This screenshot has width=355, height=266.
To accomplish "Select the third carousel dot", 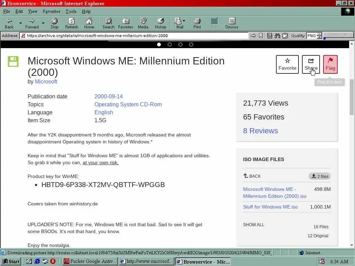I will 180,45.
